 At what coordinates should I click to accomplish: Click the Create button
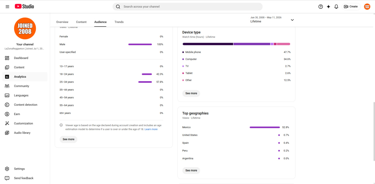tap(351, 6)
